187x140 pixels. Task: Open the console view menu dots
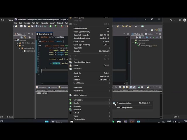(153, 87)
